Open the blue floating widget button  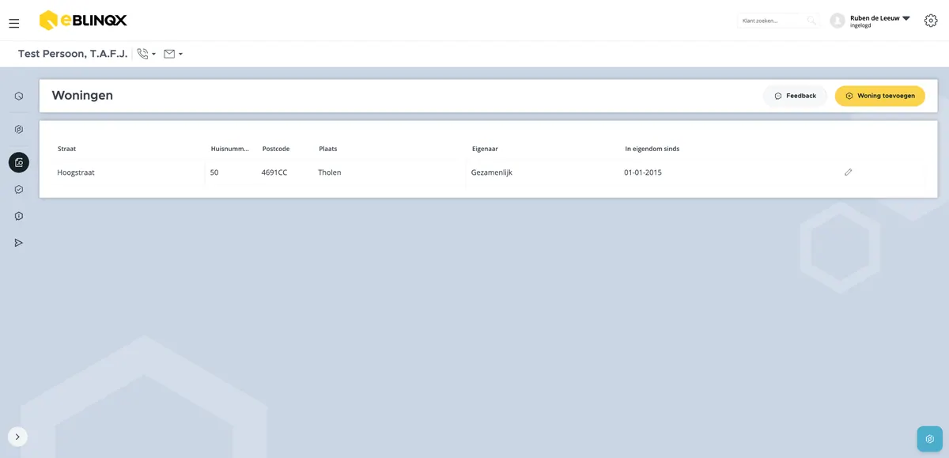(x=930, y=439)
